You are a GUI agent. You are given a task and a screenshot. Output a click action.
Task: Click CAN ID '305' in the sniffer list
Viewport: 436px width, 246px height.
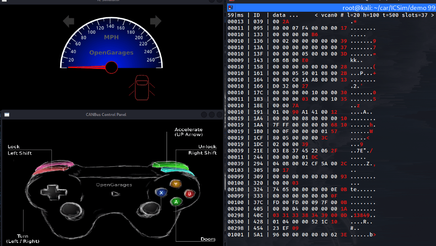click(258, 170)
